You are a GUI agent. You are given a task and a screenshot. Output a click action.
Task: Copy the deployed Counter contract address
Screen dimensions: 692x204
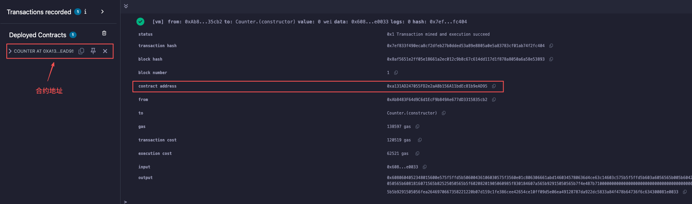click(x=81, y=51)
